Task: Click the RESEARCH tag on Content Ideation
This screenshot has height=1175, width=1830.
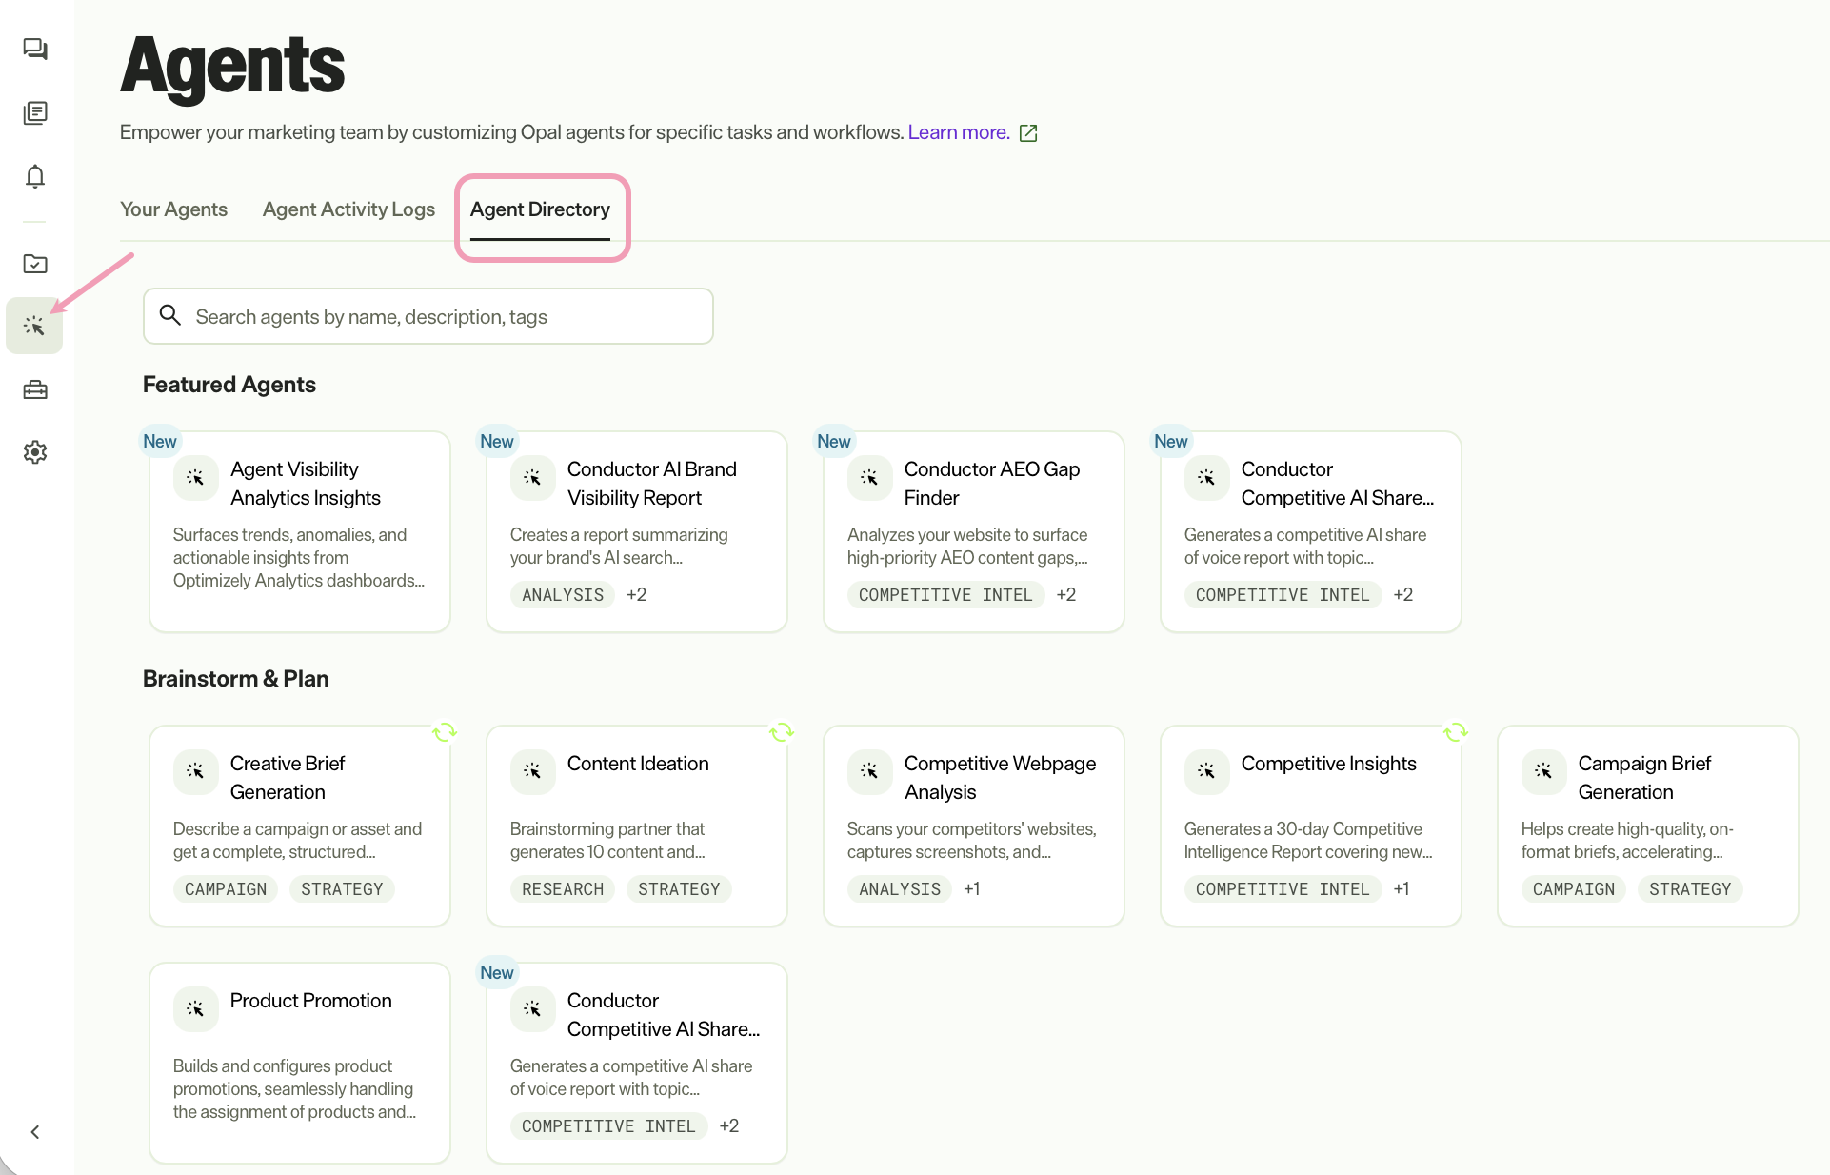Action: [x=563, y=889]
